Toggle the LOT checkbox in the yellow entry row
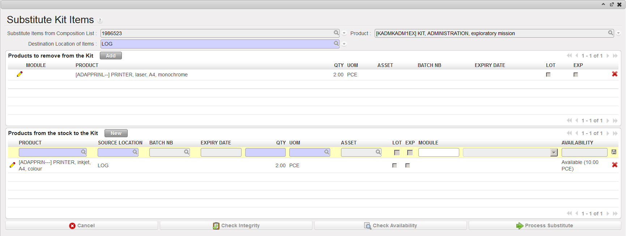Image resolution: width=626 pixels, height=236 pixels. (397, 152)
